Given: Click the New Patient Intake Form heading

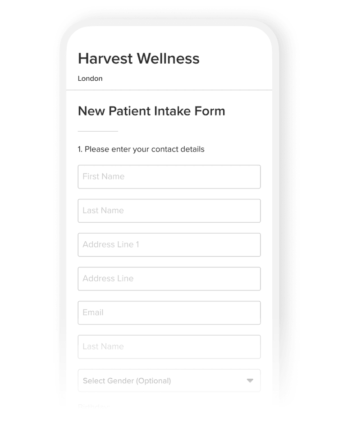Looking at the screenshot, I should tap(151, 111).
